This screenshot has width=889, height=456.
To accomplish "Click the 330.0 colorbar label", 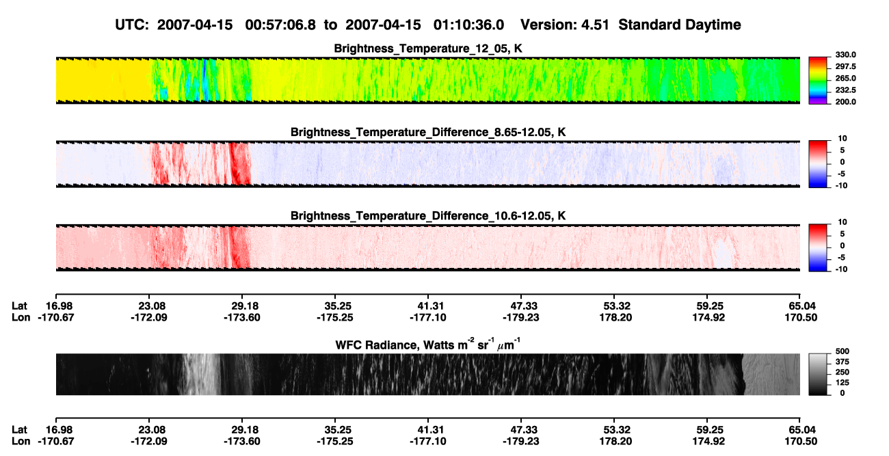I will point(845,55).
